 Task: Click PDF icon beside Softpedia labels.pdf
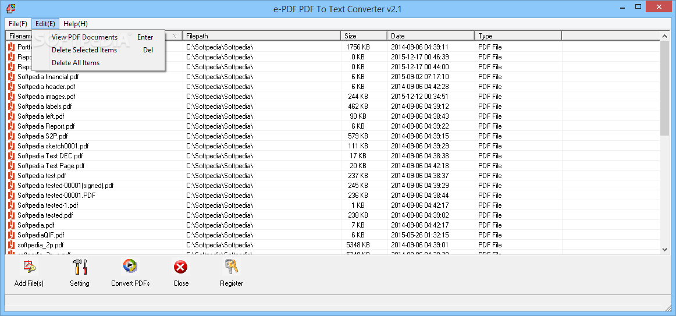11,106
